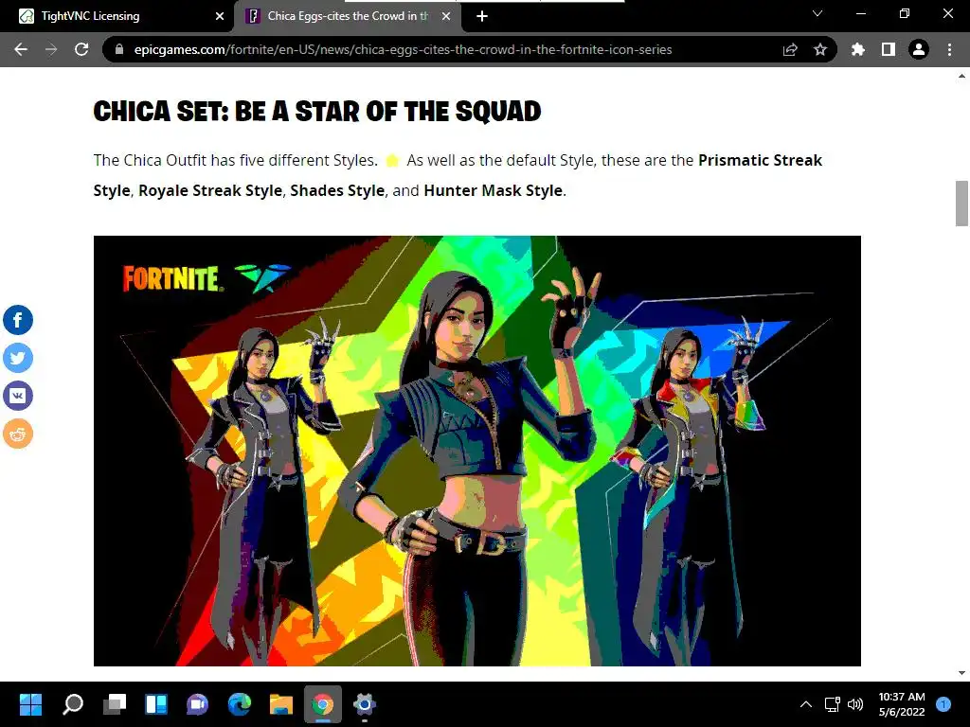Open the Widgets panel on the taskbar
Image resolution: width=970 pixels, height=727 pixels.
point(156,703)
